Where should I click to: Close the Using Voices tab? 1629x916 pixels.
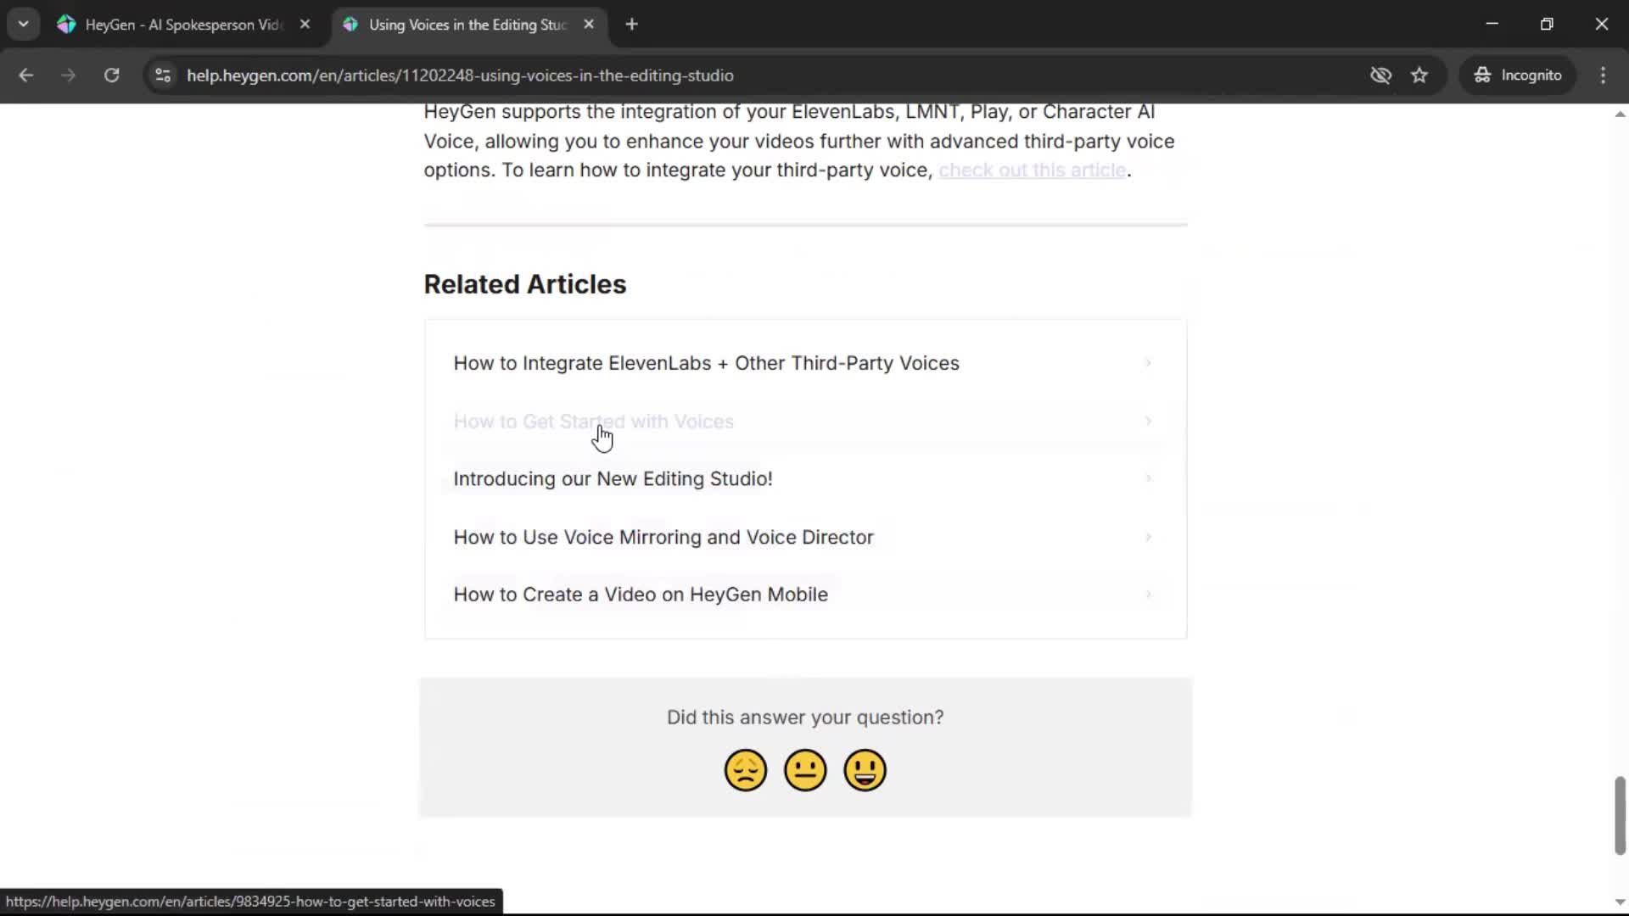[x=589, y=25]
